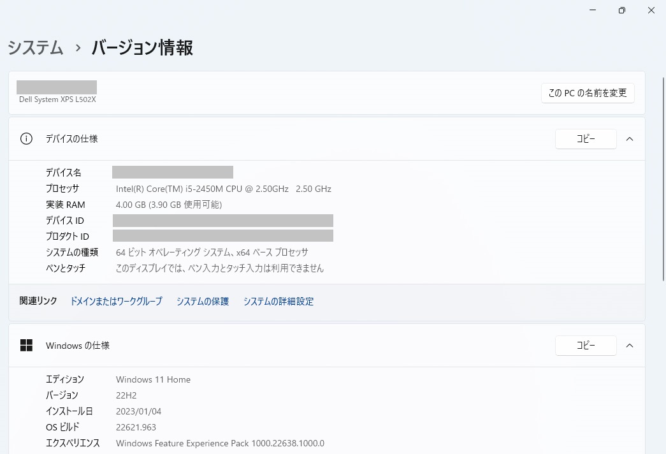Click the 実装 RAM label
This screenshot has height=454, width=666.
(x=66, y=205)
